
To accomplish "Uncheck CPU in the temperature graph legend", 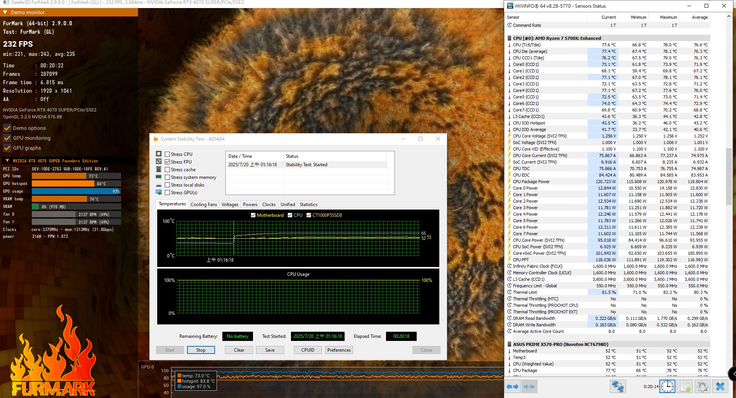I will (290, 215).
